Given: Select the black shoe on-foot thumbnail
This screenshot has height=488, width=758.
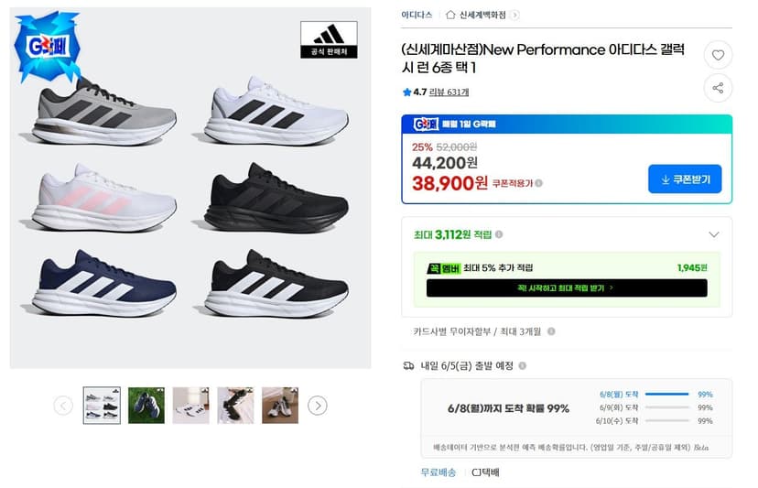Looking at the screenshot, I should click(x=235, y=406).
